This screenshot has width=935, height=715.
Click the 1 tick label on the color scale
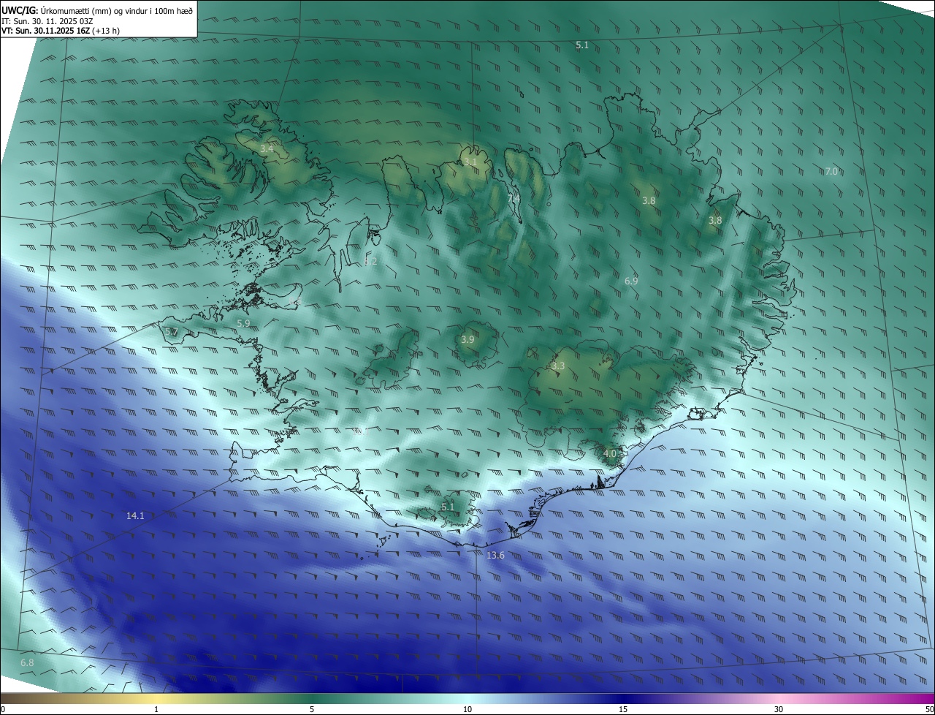[x=156, y=709]
